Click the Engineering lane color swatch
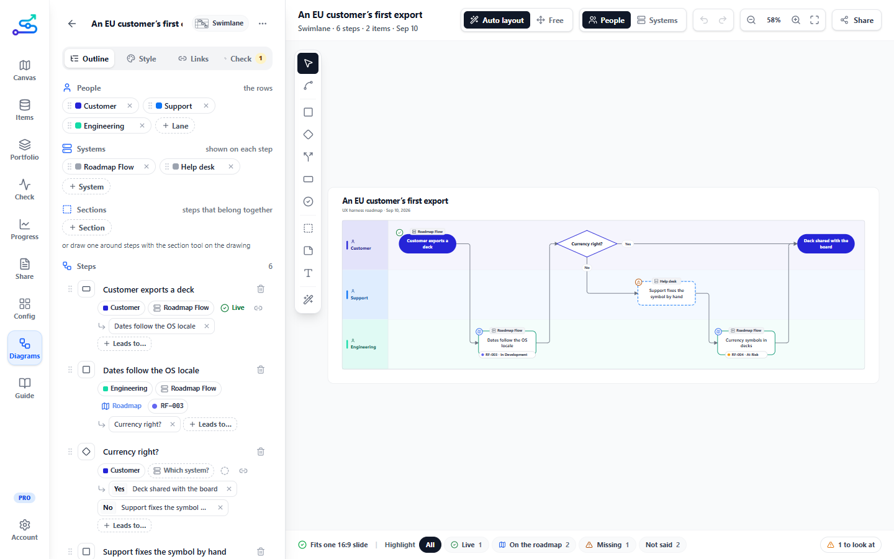Image resolution: width=894 pixels, height=559 pixels. pos(78,126)
